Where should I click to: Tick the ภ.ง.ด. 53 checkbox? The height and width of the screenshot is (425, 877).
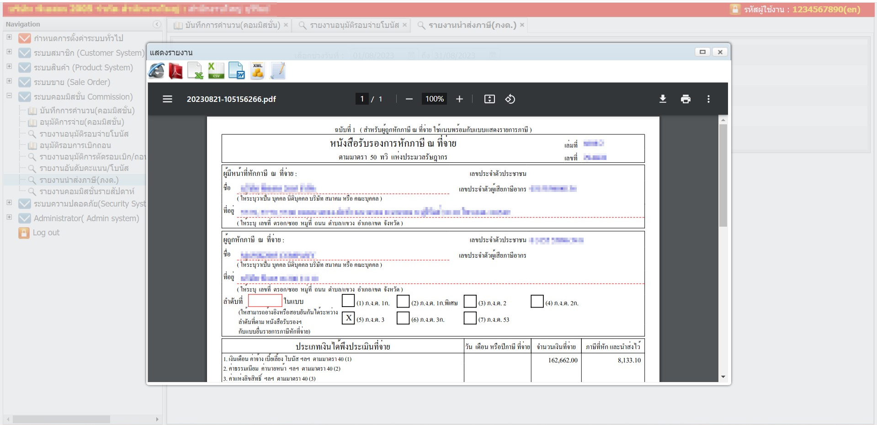(470, 318)
